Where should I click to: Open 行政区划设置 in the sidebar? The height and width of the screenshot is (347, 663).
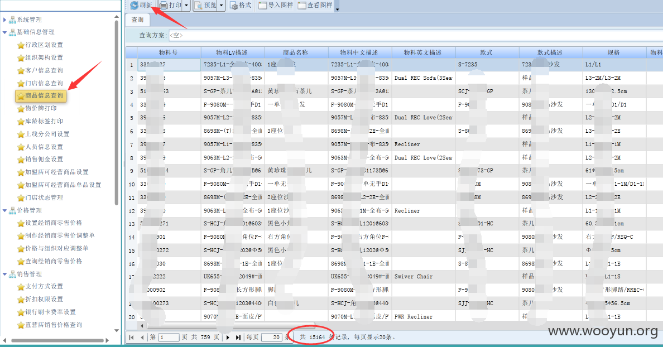[x=44, y=45]
